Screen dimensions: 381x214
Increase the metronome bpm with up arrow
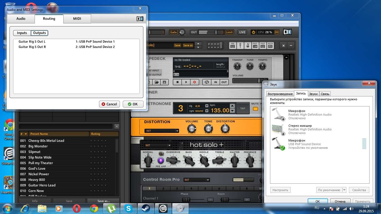pos(232,106)
